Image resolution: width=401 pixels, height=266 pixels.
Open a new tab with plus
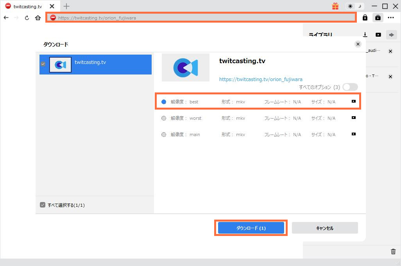coord(66,6)
